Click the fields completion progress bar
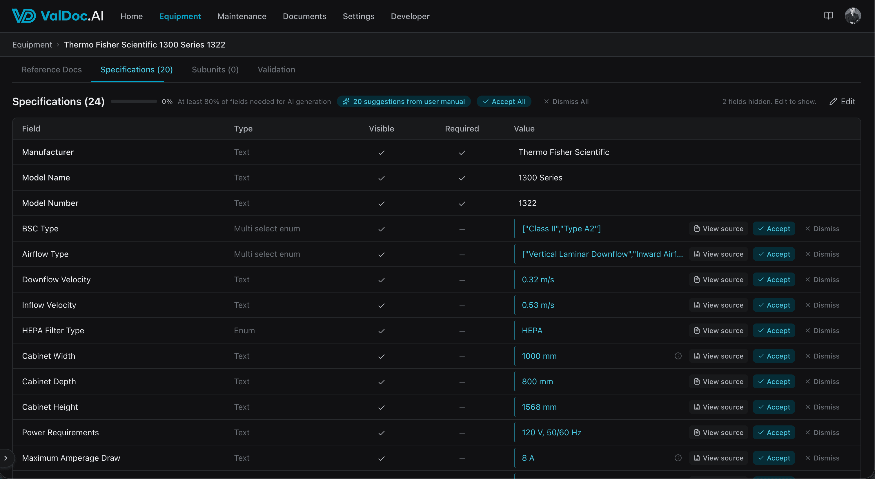 [134, 101]
